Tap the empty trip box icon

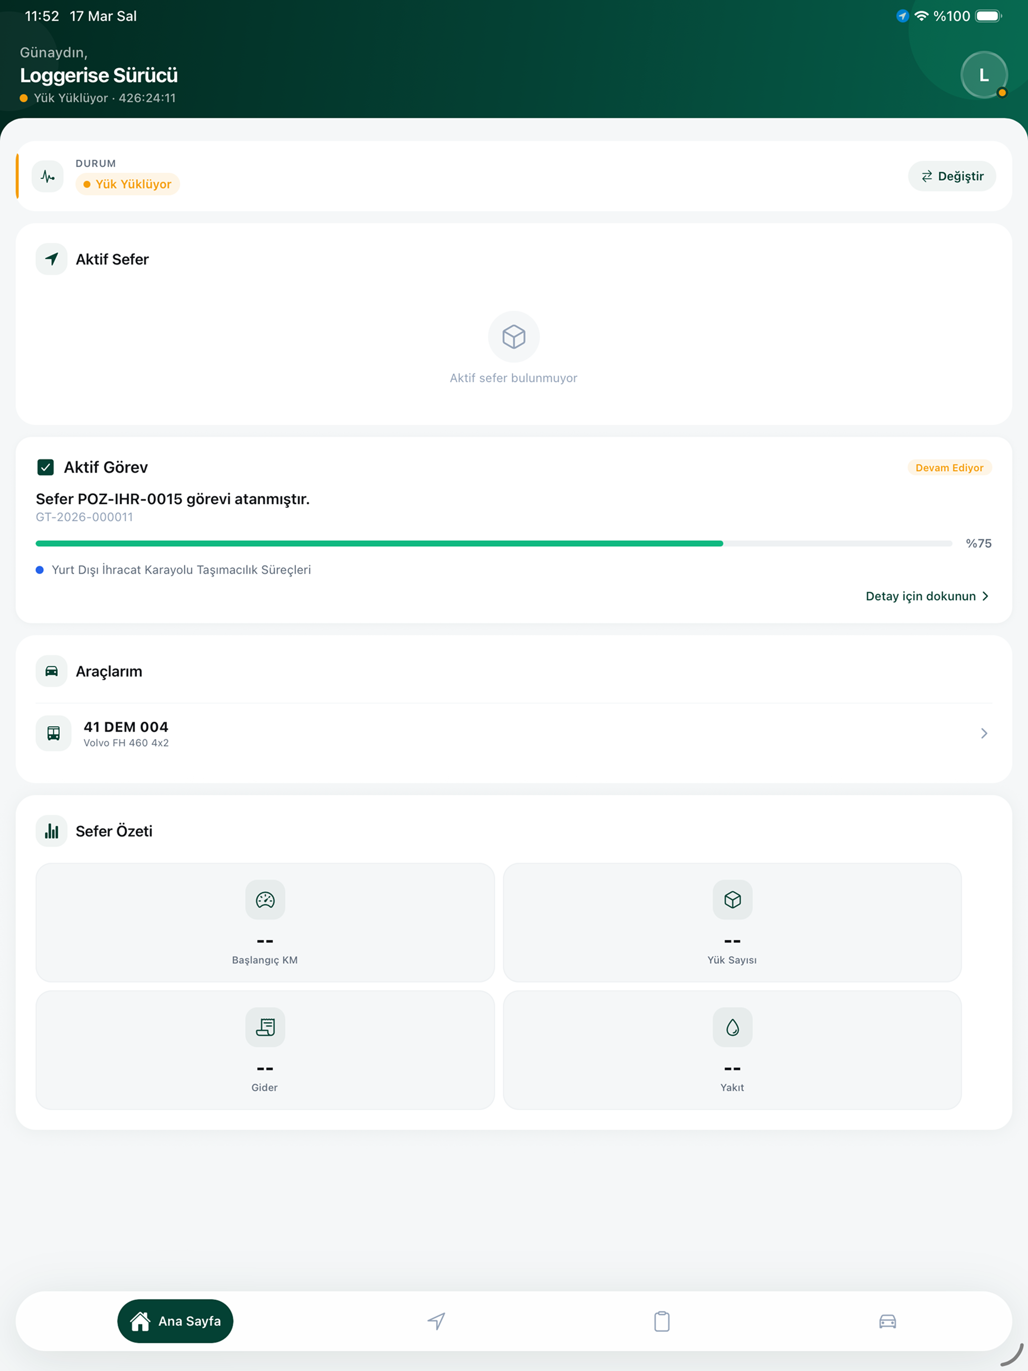coord(513,337)
